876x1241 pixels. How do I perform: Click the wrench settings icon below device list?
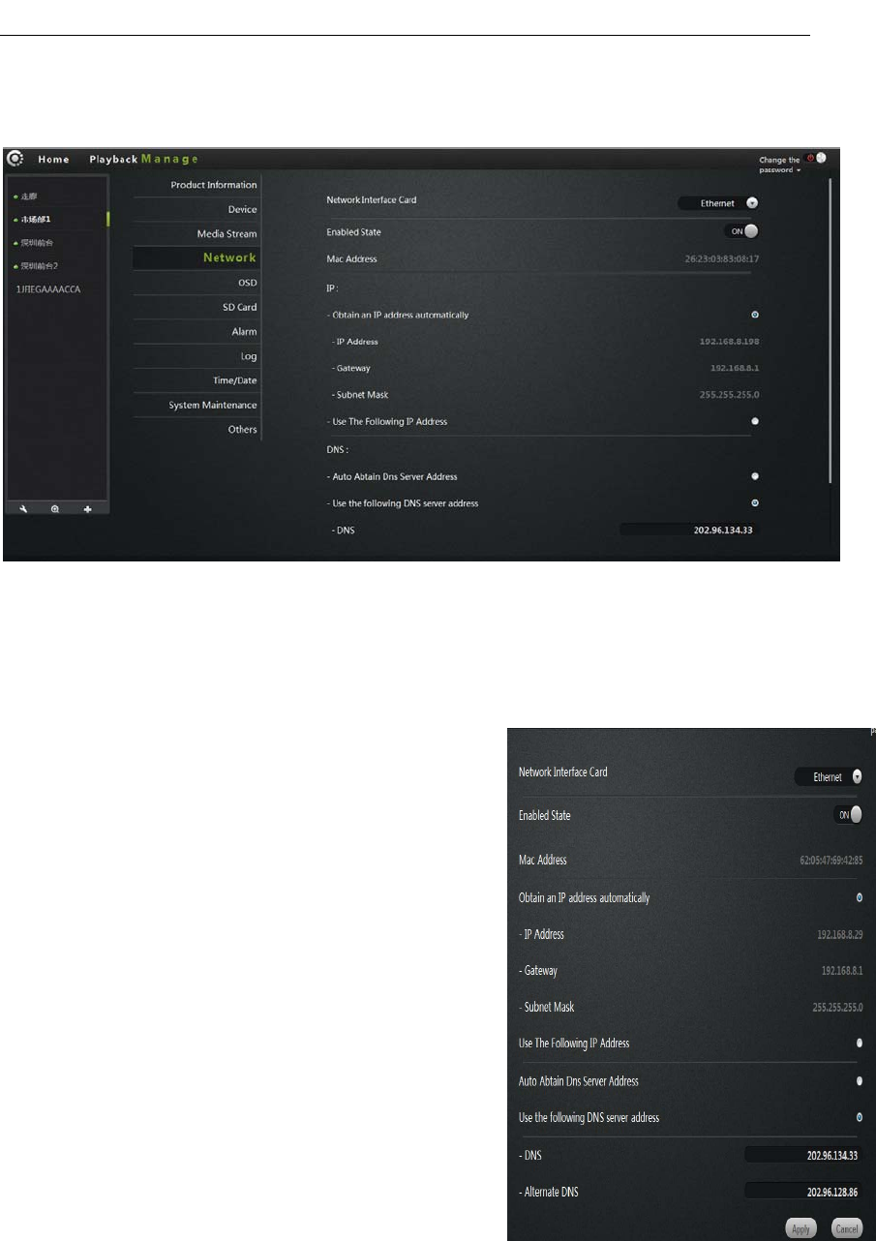pos(22,509)
